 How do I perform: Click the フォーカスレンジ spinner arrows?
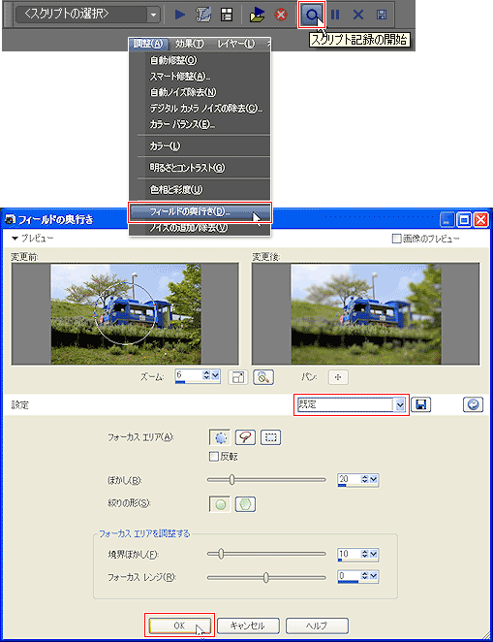tap(364, 576)
